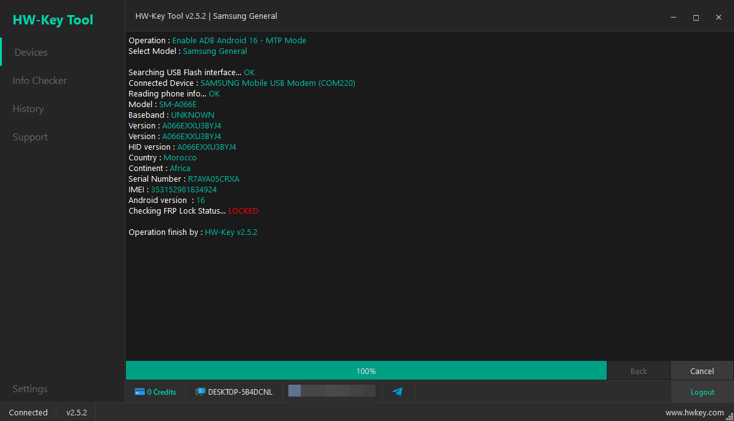The image size is (734, 421).
Task: Click the Back button
Action: coord(639,371)
